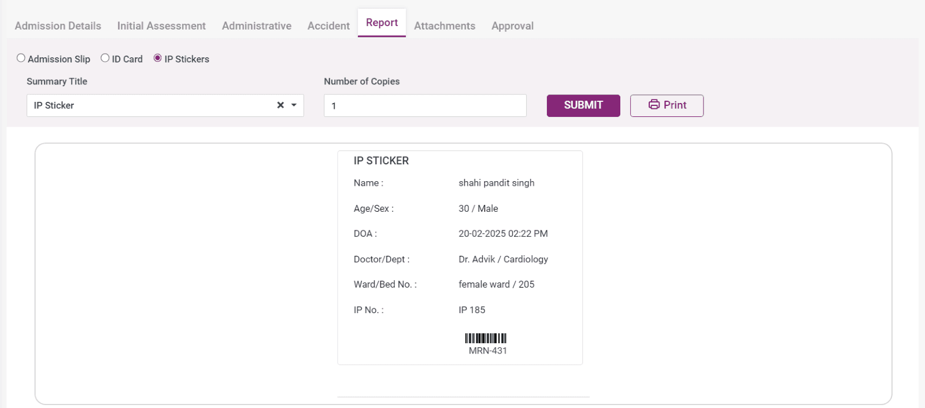The image size is (925, 408).
Task: Focus the Number of Copies field
Action: [x=425, y=106]
